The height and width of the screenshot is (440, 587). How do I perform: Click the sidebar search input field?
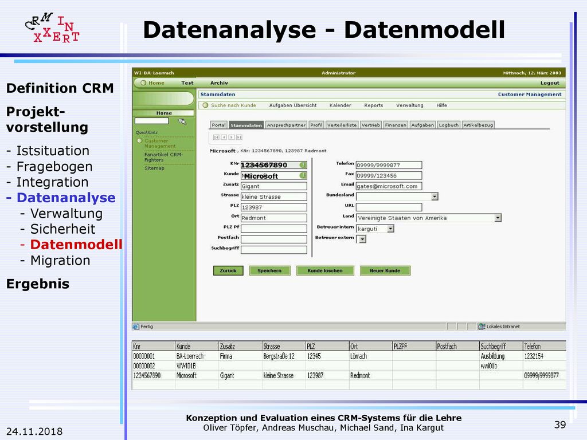click(151, 121)
